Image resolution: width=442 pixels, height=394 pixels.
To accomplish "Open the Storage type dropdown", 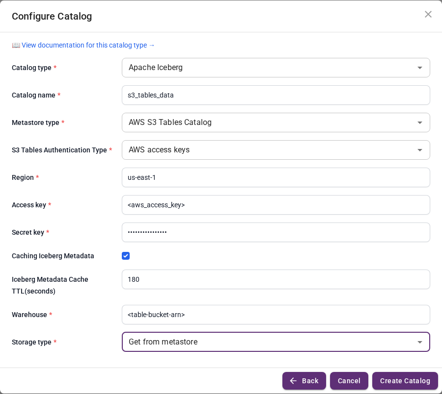I will pyautogui.click(x=276, y=342).
